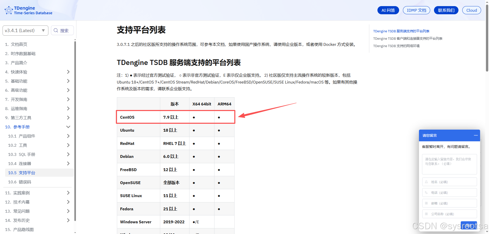Click the RedHat table cell
Image resolution: width=489 pixels, height=234 pixels.
pyautogui.click(x=139, y=143)
